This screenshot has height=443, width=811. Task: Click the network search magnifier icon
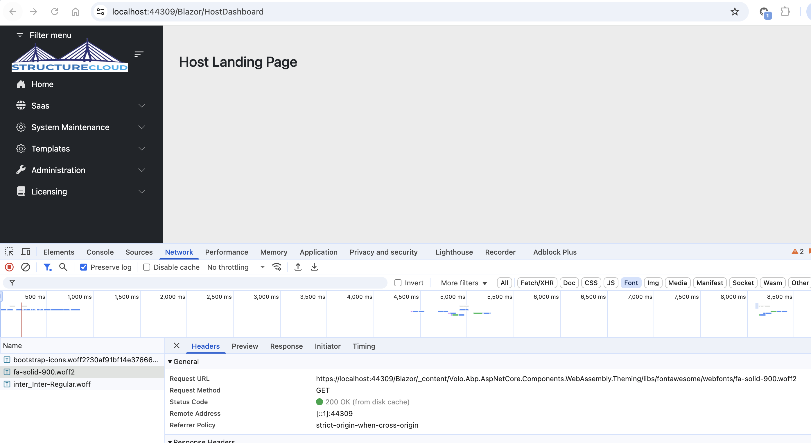(63, 267)
